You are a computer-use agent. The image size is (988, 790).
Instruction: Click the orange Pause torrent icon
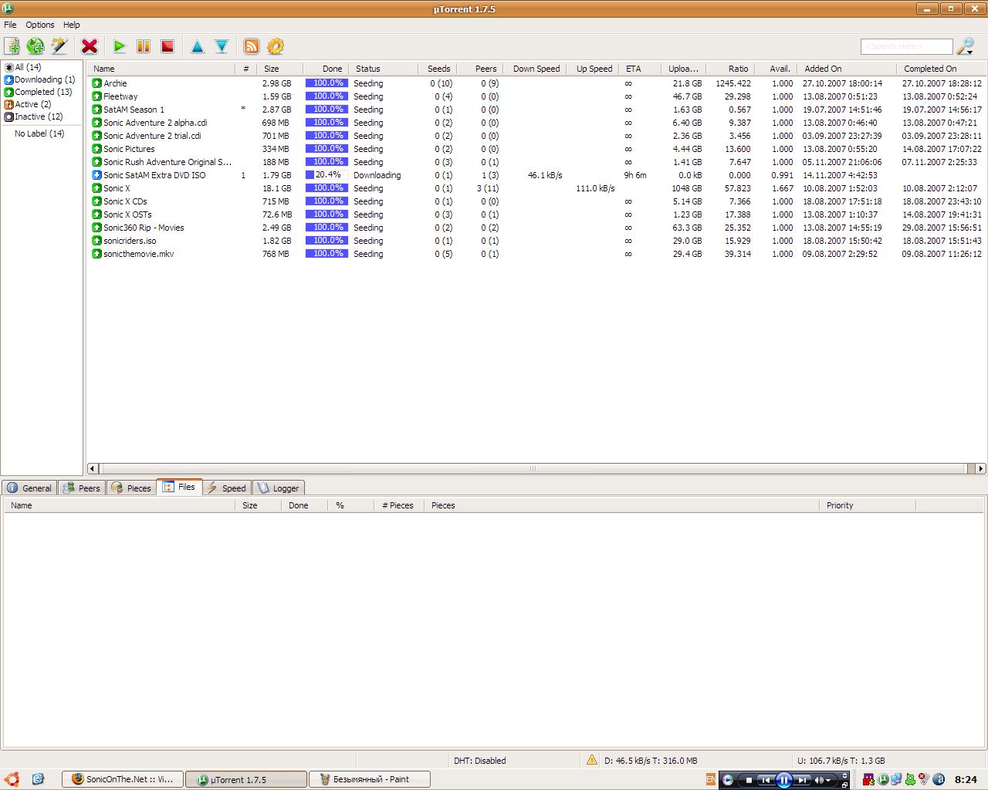pos(144,46)
